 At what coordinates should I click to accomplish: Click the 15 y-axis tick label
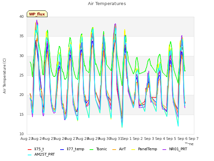click(21, 114)
